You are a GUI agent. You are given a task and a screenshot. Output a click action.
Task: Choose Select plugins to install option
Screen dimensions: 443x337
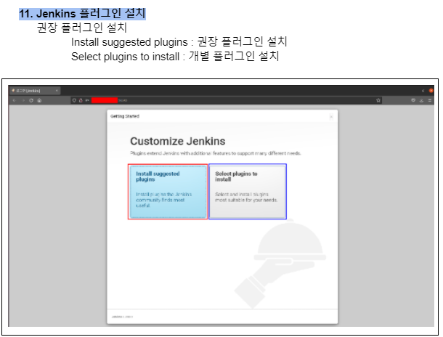(248, 192)
